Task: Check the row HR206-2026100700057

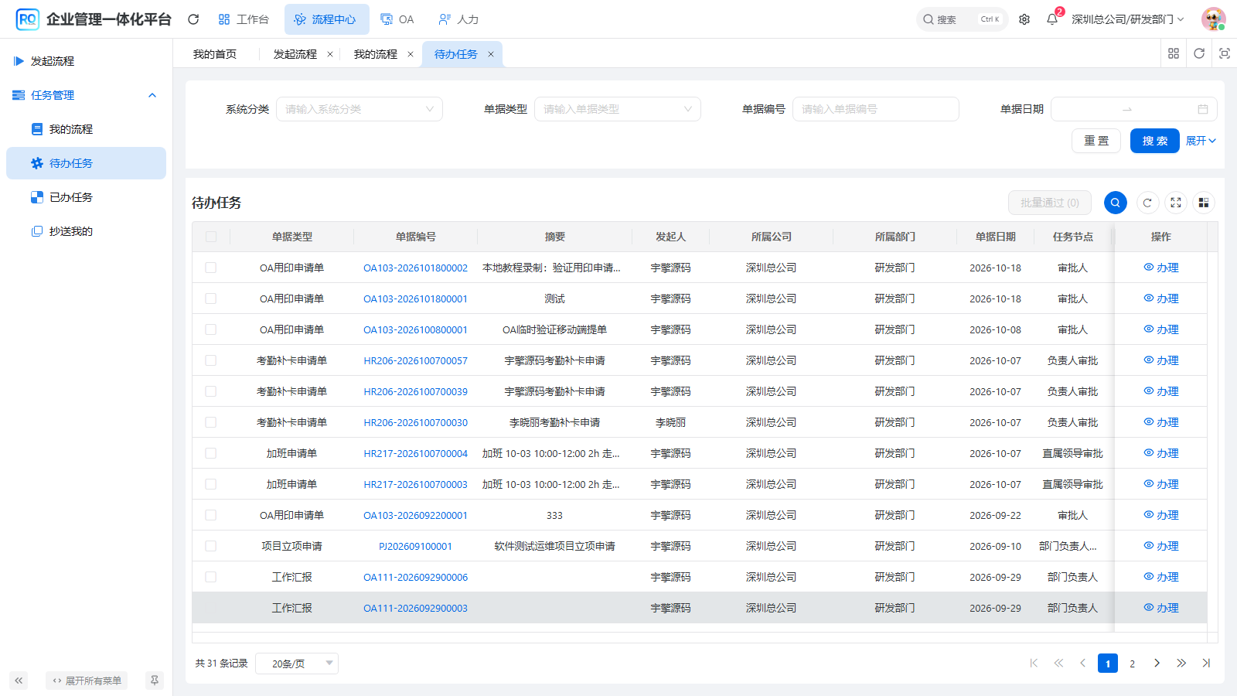Action: (211, 360)
